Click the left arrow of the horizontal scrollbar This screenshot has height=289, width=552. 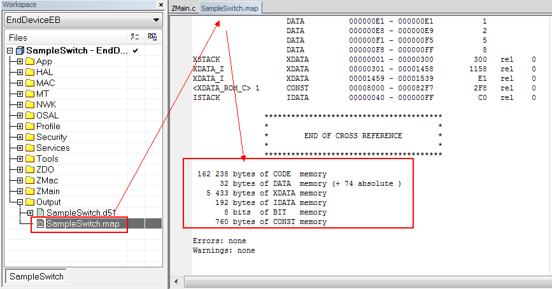click(x=176, y=281)
